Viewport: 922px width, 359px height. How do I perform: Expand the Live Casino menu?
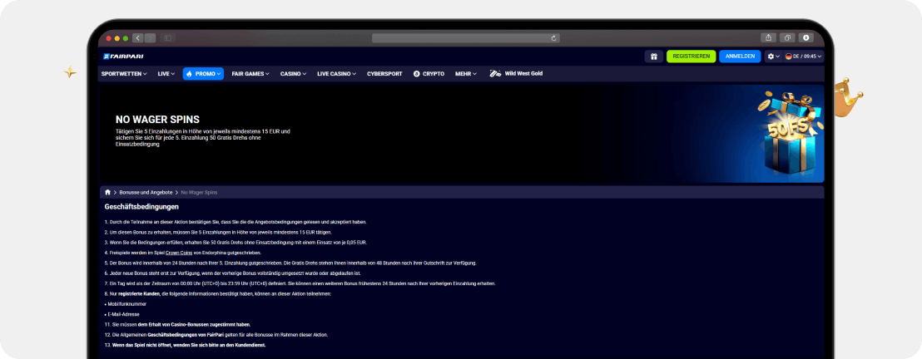pos(338,74)
